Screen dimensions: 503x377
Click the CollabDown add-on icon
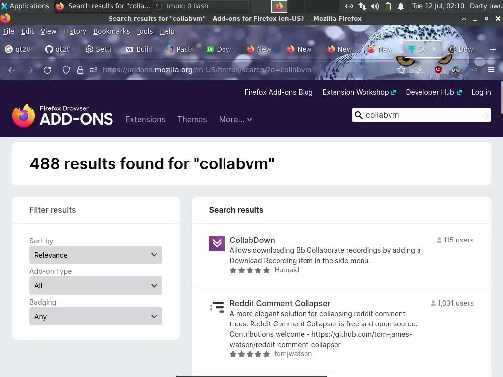[x=217, y=243]
